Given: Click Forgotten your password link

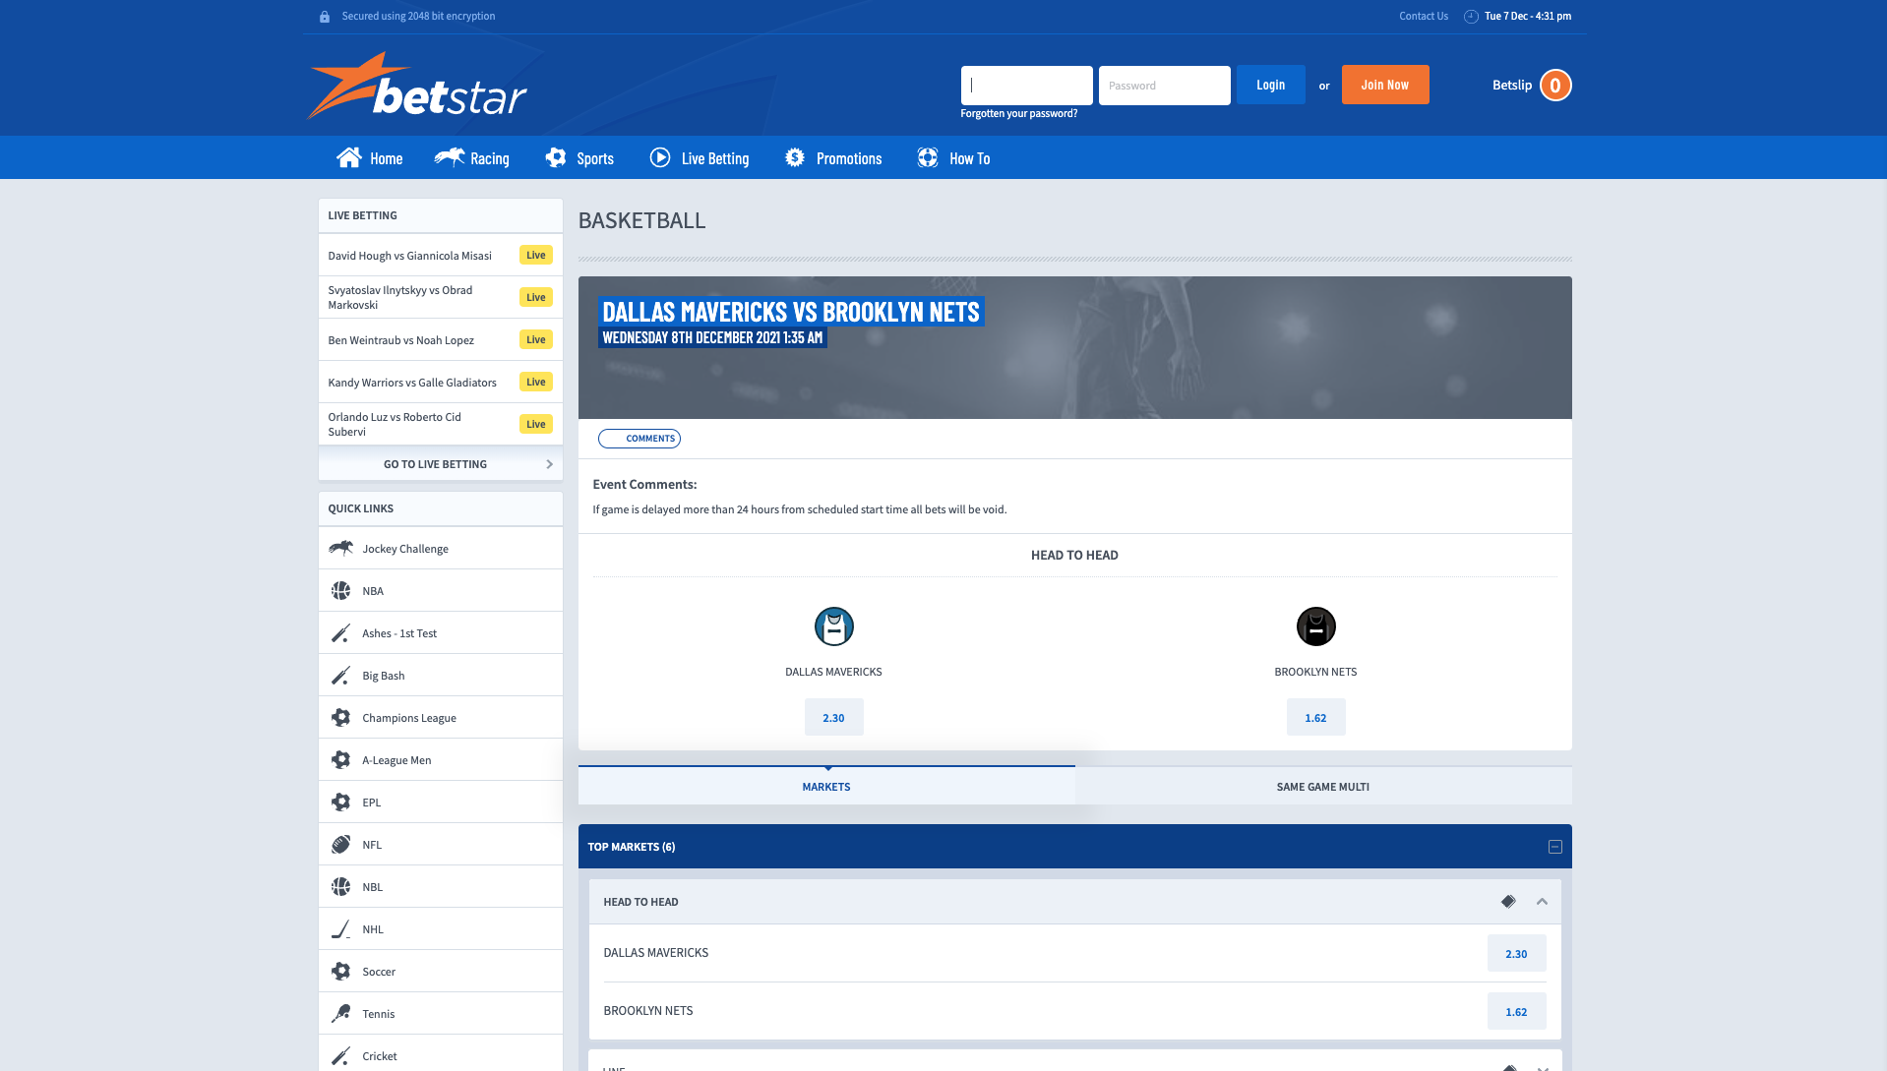Looking at the screenshot, I should click(1018, 113).
